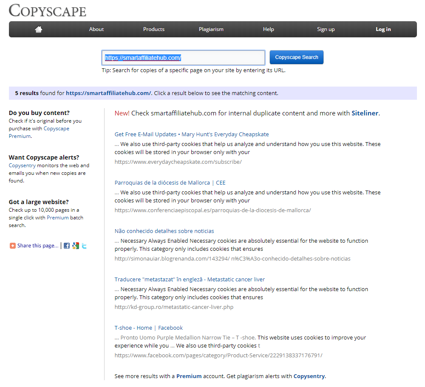Open Parroquias de la diócesis de Mallorca result

(x=170, y=182)
